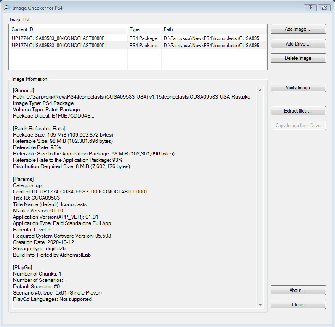
Task: Click the Package Digest E1F0E7CDD64E line
Action: tap(53, 116)
